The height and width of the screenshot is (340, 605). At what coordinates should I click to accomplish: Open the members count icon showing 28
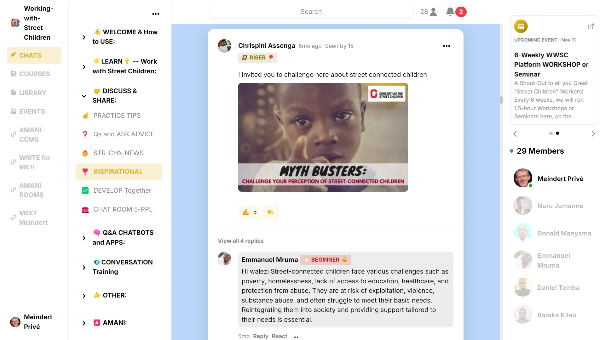click(x=429, y=12)
